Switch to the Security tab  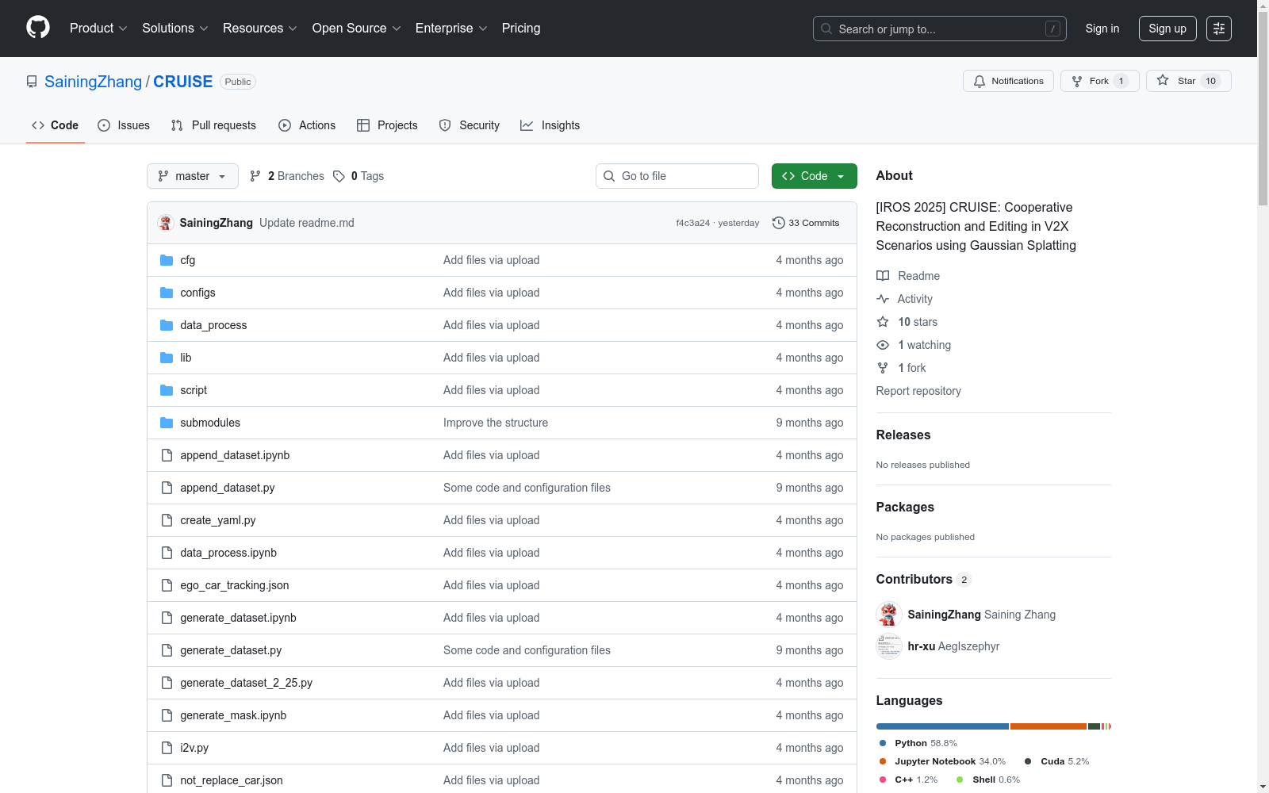[470, 125]
